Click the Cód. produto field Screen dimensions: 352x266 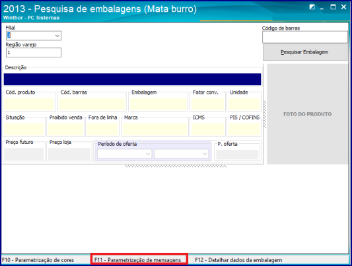click(x=29, y=104)
